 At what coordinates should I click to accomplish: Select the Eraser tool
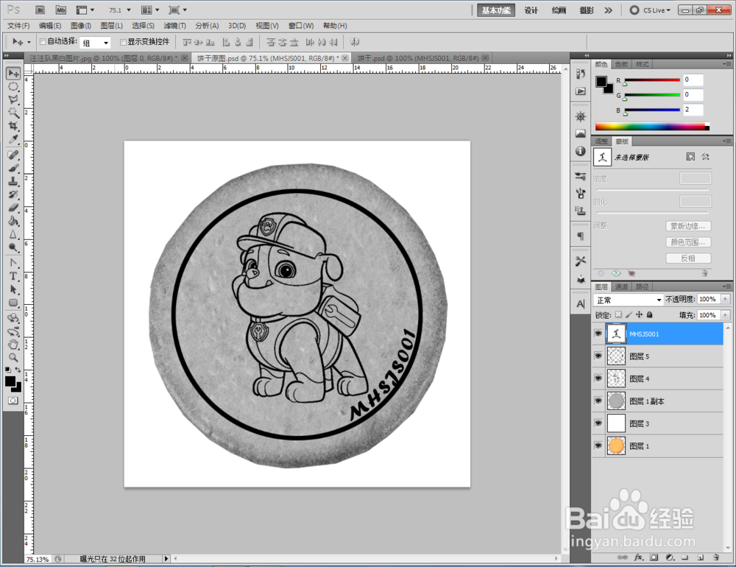[13, 208]
